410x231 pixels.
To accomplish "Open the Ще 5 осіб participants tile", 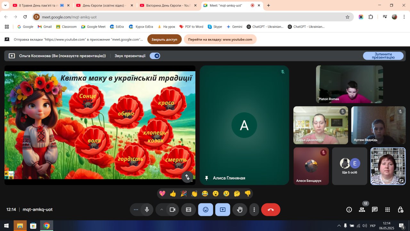I will (349, 166).
